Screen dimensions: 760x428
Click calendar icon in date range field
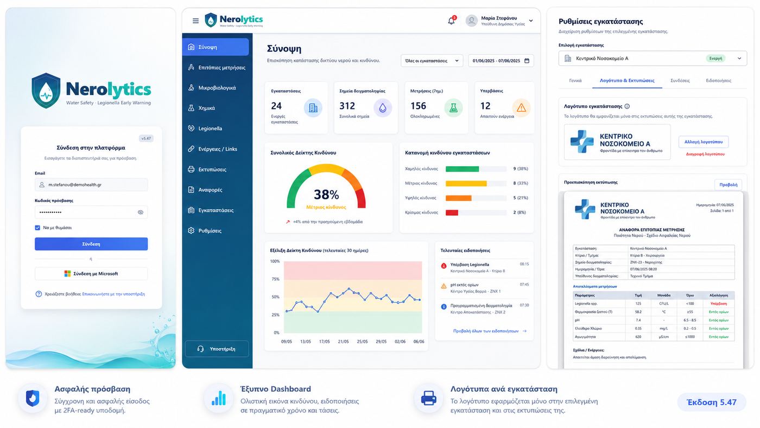527,61
